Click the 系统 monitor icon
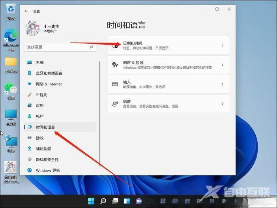Viewport: 277px width, 208px height. coord(30,62)
